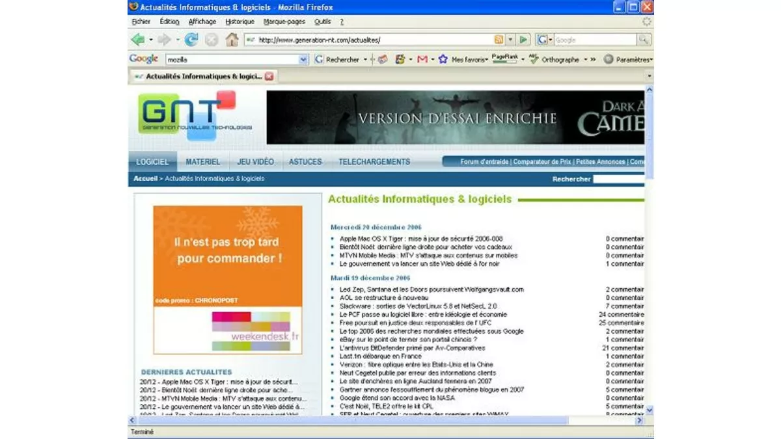Image resolution: width=781 pixels, height=439 pixels.
Task: Click the Mes favoris star icon
Action: coord(443,59)
